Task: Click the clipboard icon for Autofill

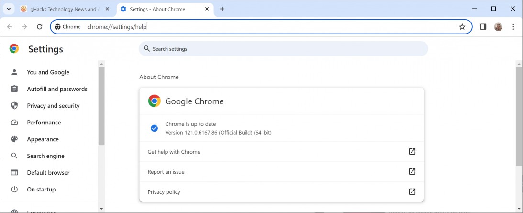Action: [x=14, y=89]
